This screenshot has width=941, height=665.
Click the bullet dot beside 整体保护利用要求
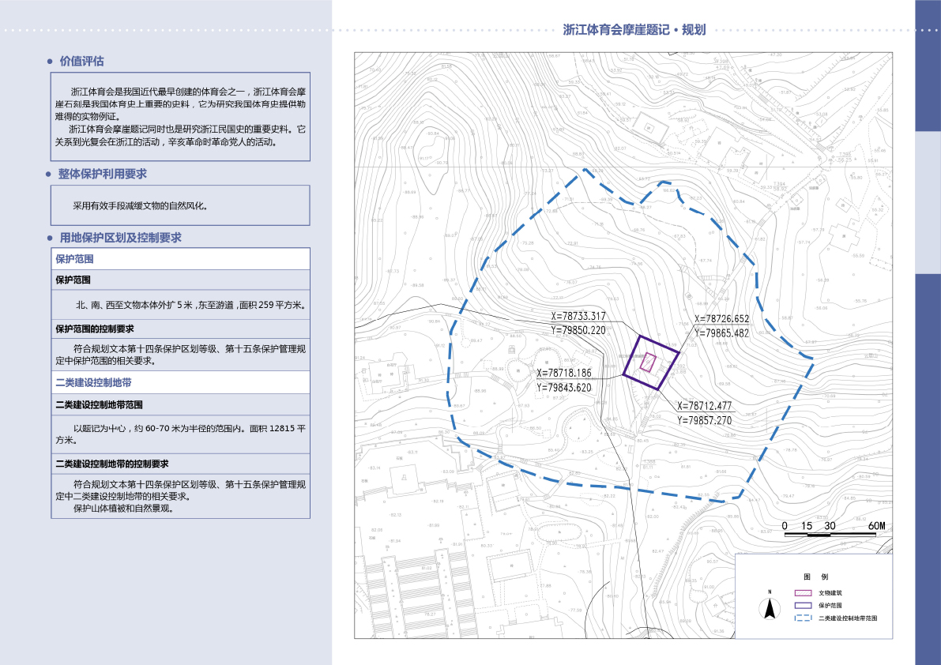tap(50, 175)
